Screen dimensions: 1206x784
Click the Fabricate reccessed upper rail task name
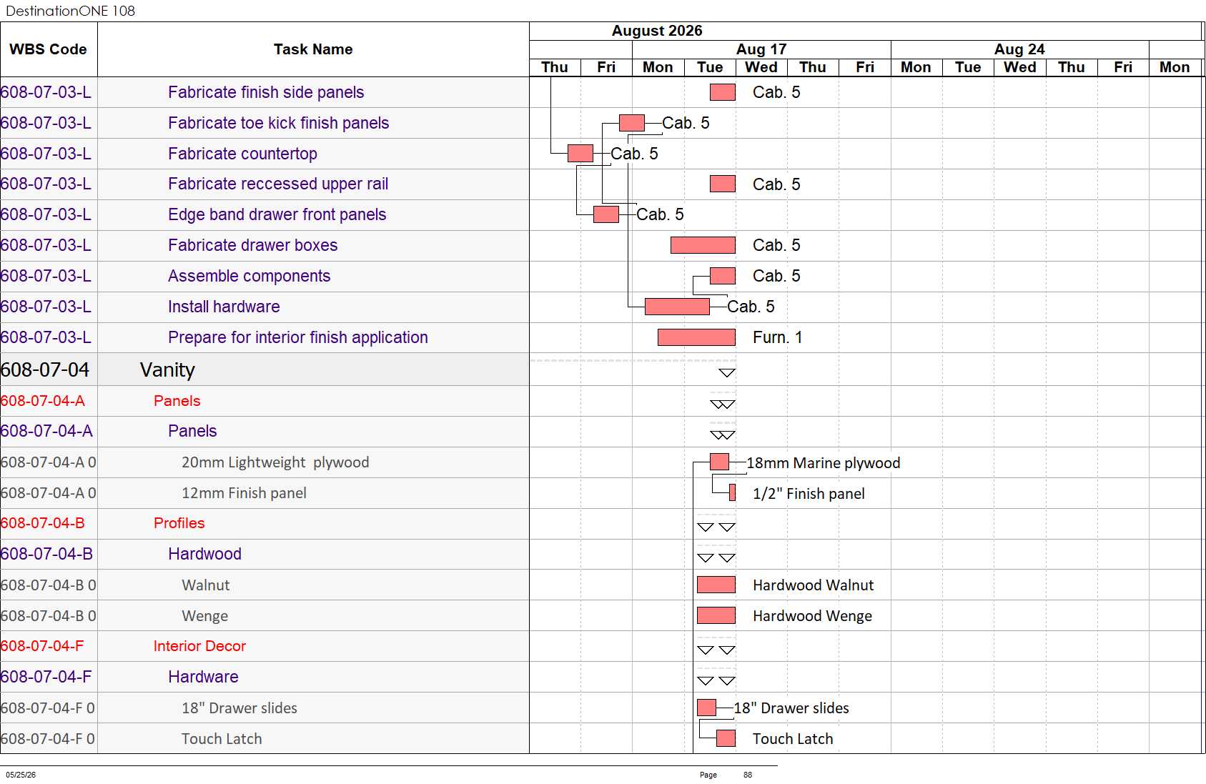pos(278,184)
